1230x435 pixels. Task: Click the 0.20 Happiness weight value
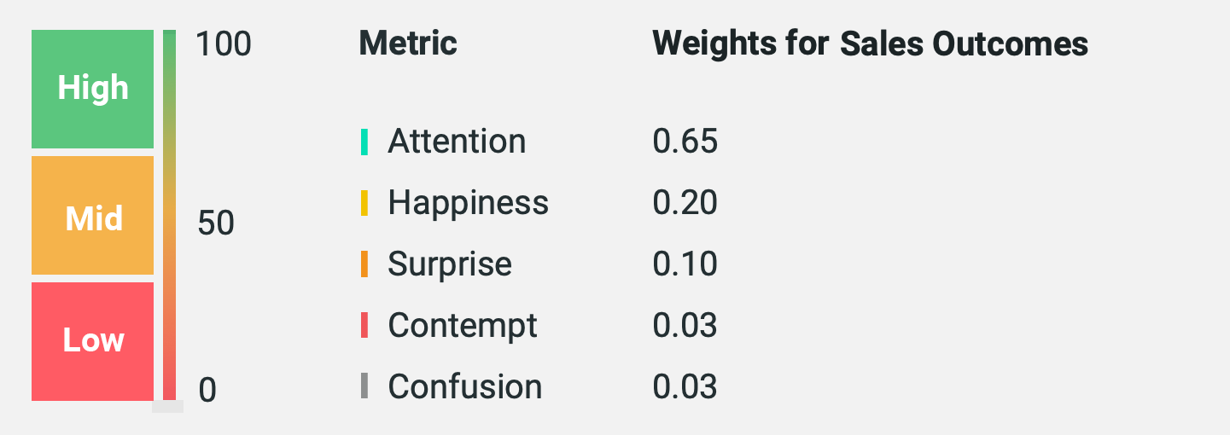coord(685,203)
